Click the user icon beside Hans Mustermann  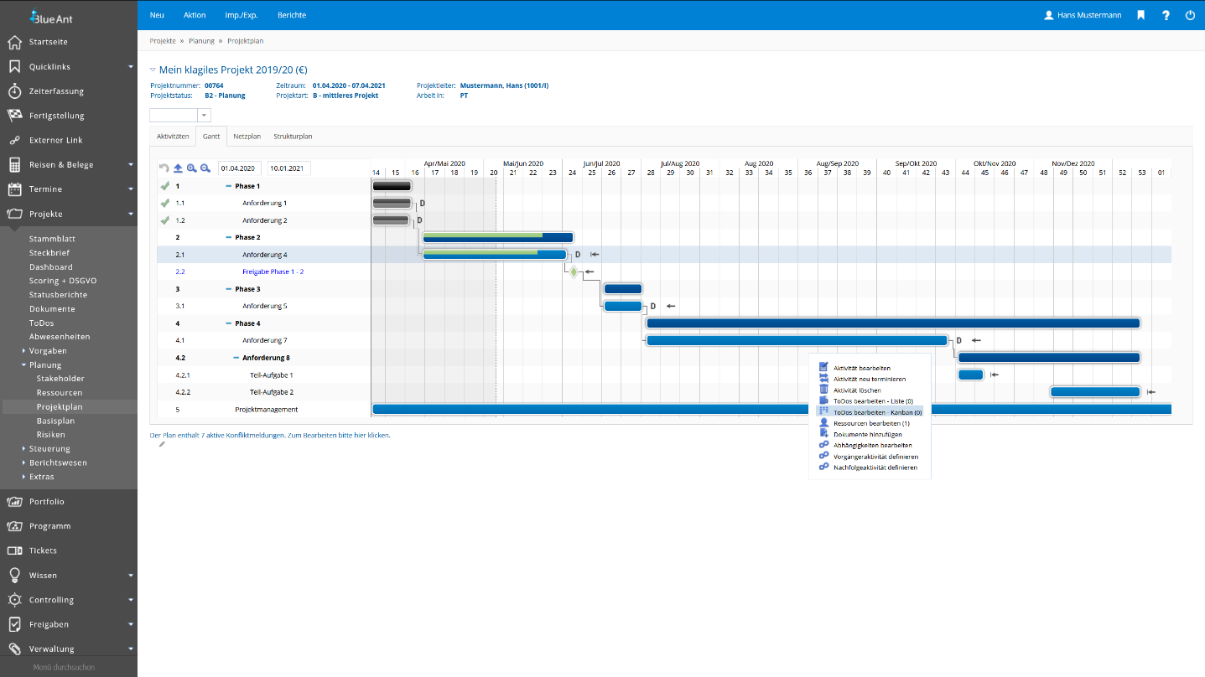click(1048, 15)
